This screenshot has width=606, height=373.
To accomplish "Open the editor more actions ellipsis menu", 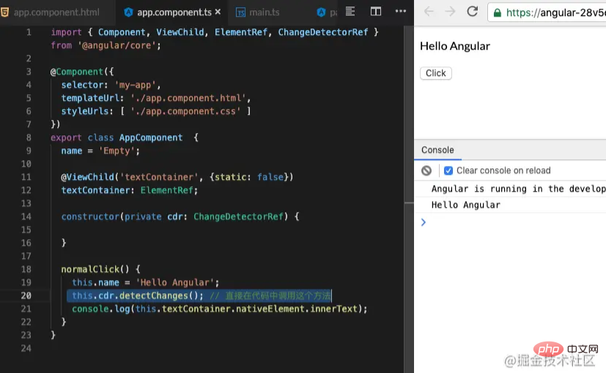I will (x=401, y=11).
